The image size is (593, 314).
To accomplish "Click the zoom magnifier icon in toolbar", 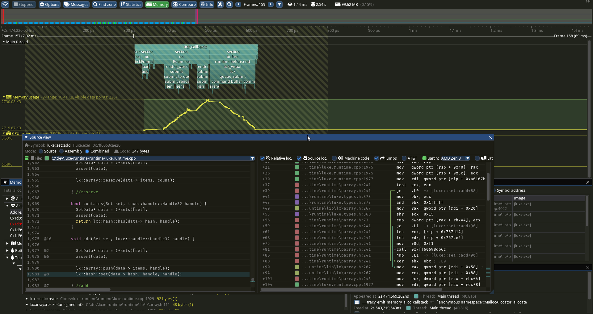I will 229,4.
